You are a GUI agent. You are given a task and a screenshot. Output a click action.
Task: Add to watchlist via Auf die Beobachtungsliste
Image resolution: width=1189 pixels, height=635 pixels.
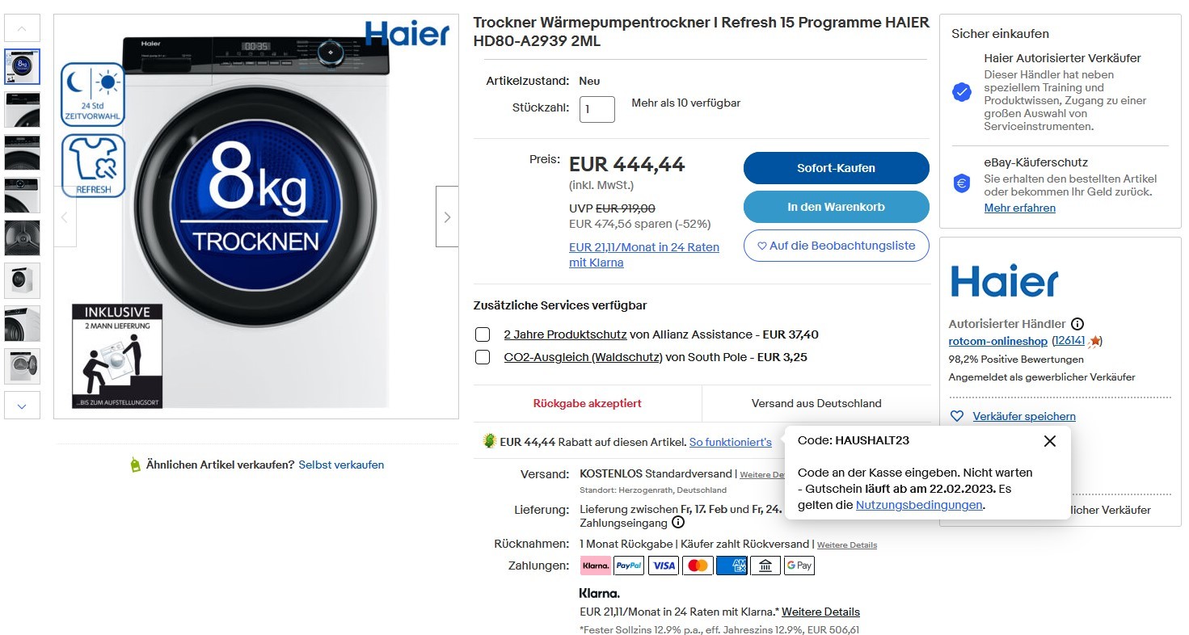836,246
